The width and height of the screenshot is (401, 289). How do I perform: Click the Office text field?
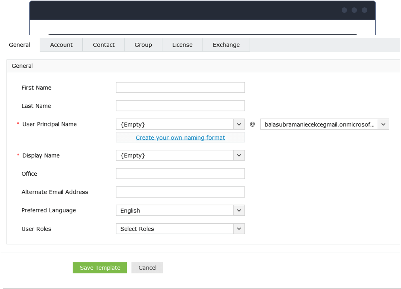pyautogui.click(x=180, y=173)
